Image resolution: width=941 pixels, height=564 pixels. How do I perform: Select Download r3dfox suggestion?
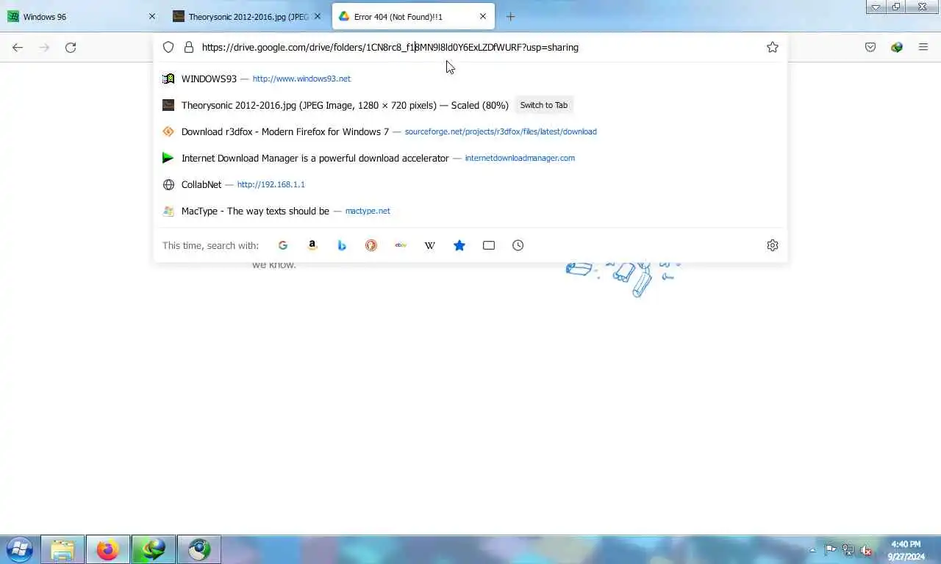coord(470,131)
